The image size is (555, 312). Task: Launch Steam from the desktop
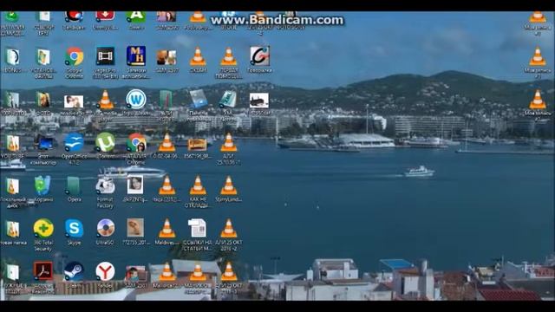(x=74, y=271)
